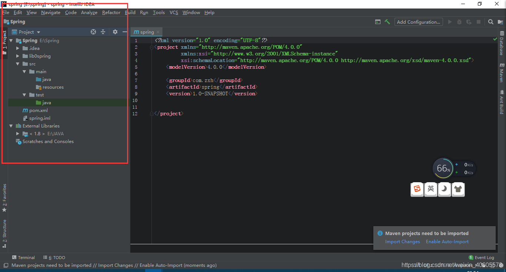Click the Sogou S input method icon

417,189
